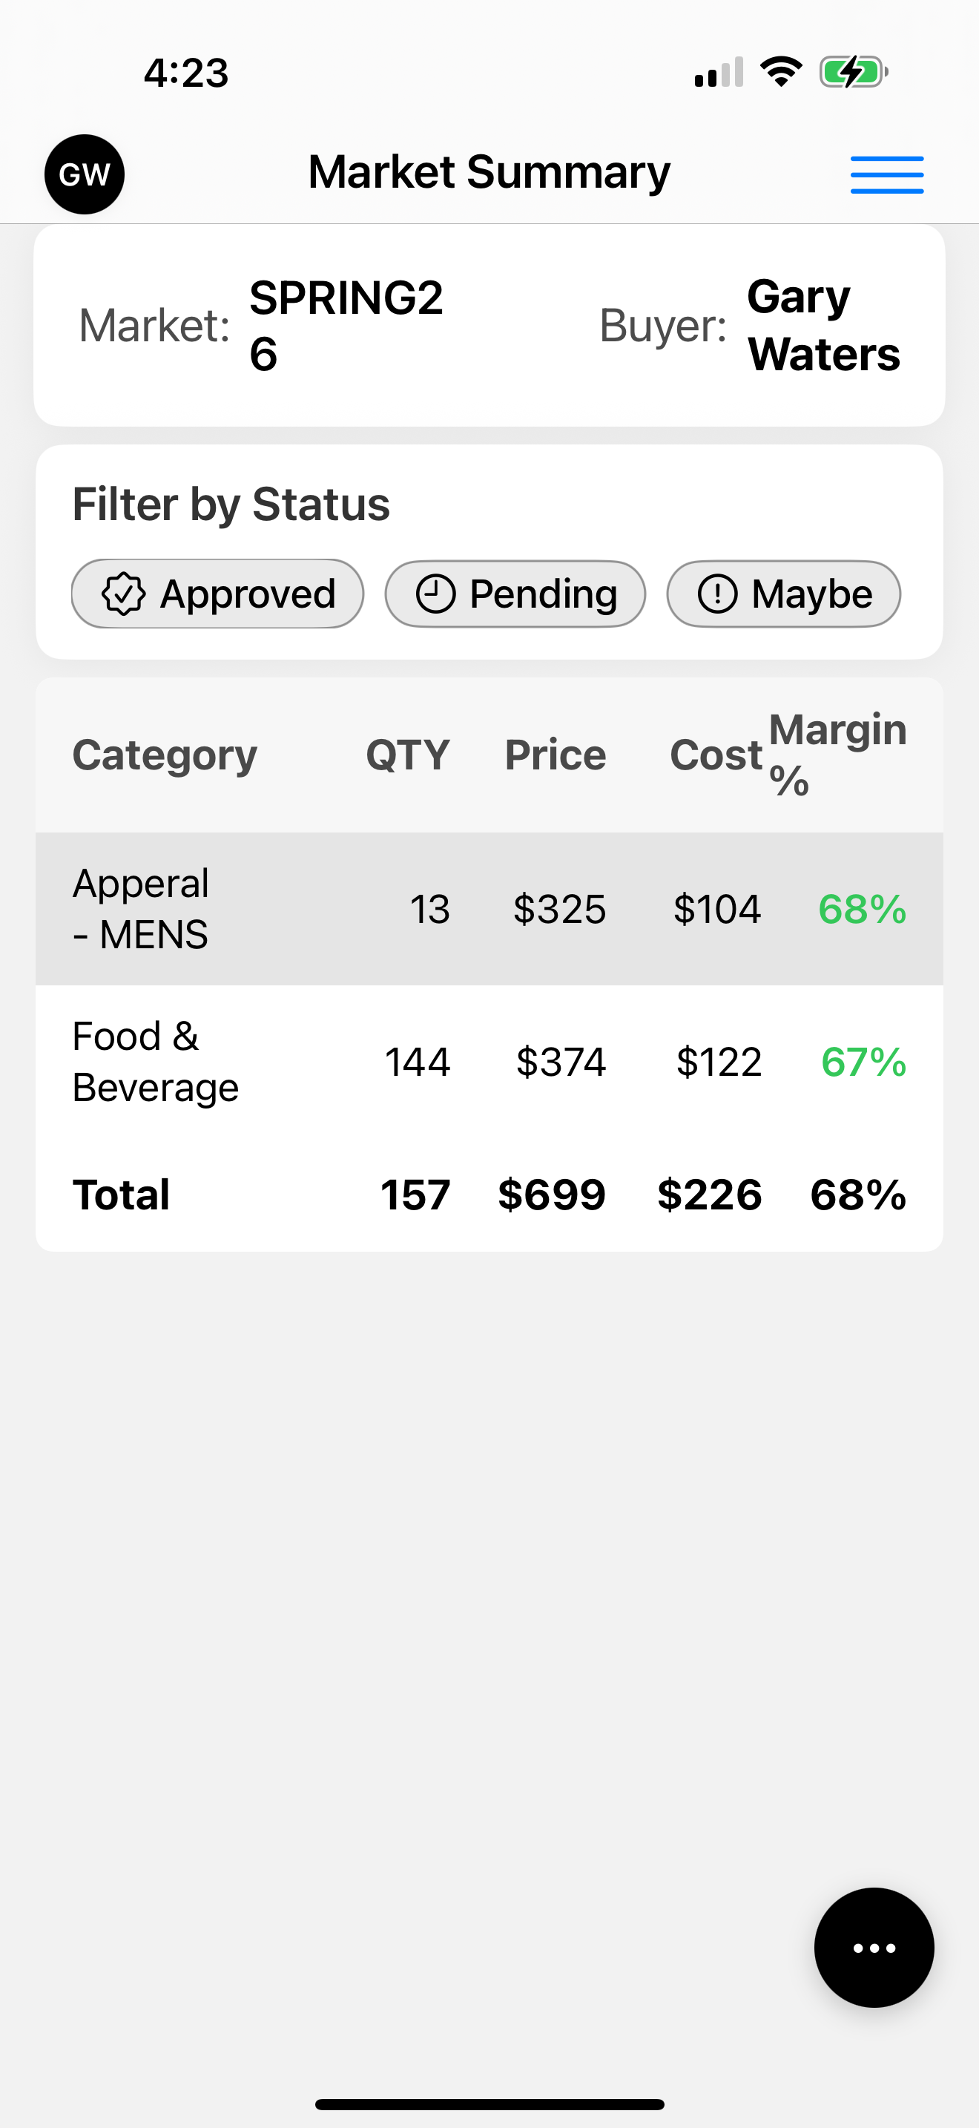
Task: Tap the cellular signal bars icon
Action: (719, 72)
